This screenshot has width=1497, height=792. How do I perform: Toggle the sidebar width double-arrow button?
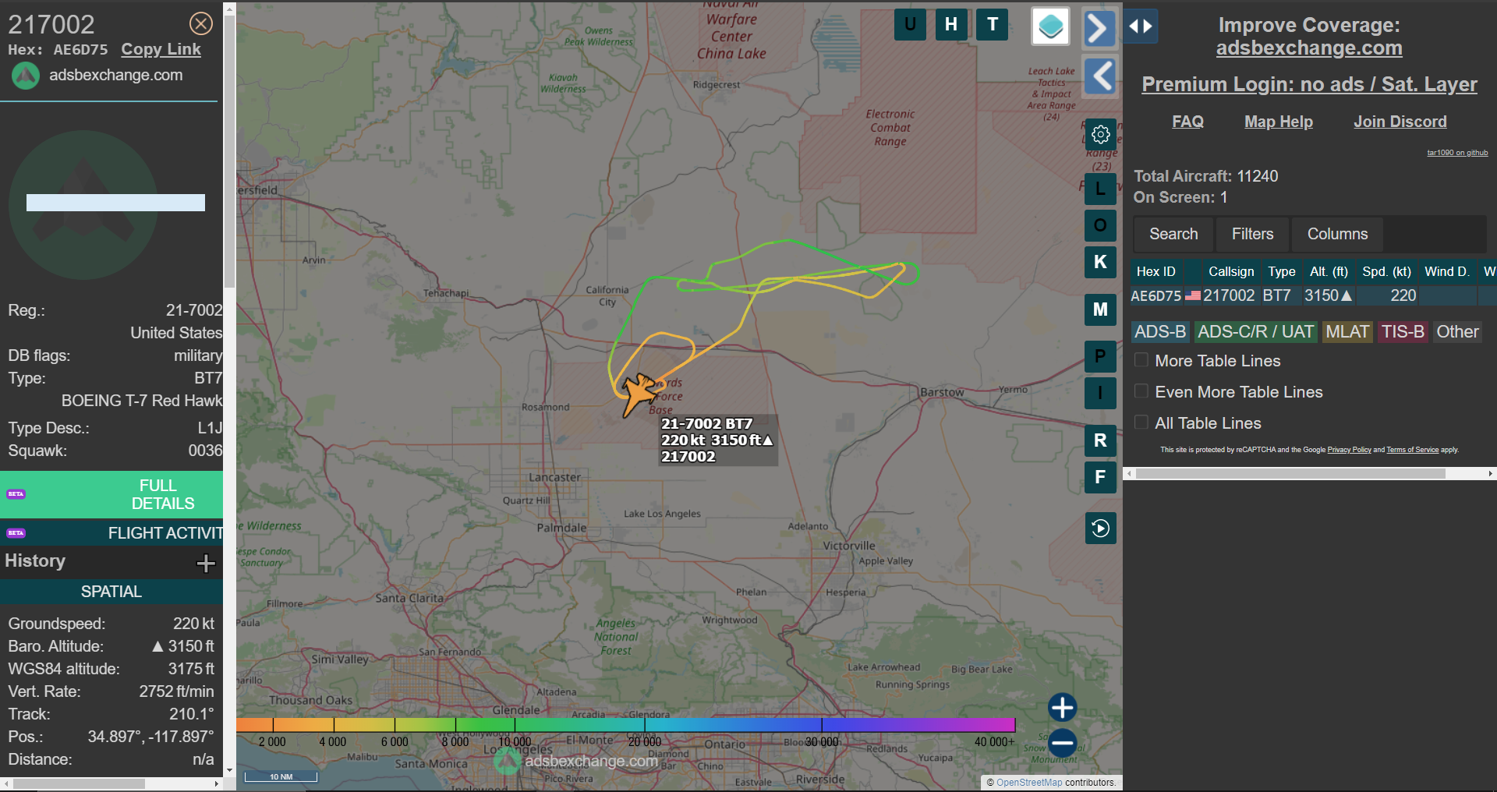pyautogui.click(x=1141, y=27)
